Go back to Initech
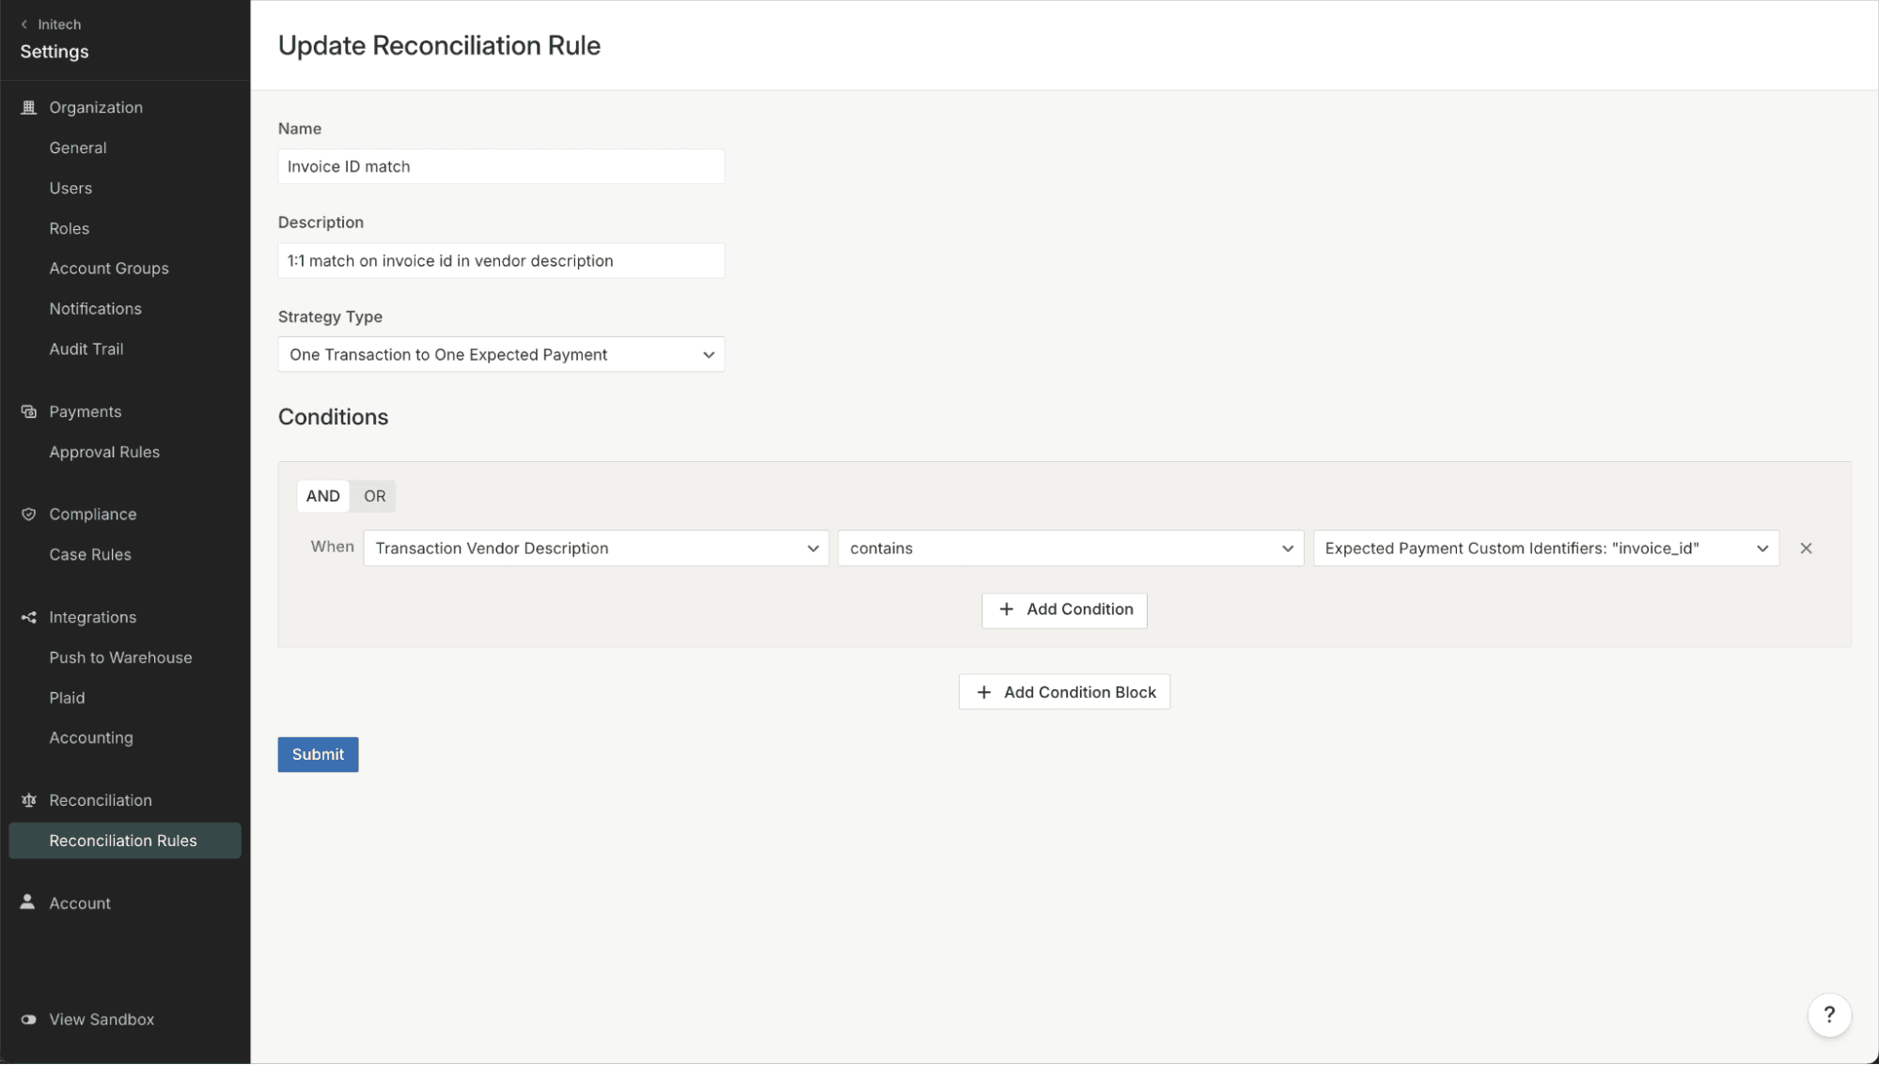 click(x=52, y=24)
